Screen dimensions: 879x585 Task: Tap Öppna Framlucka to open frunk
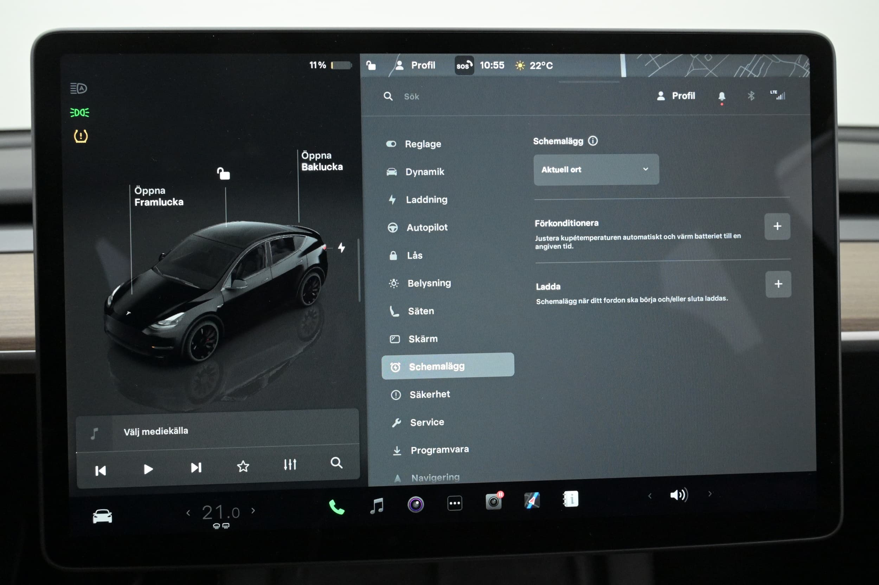[x=159, y=196]
